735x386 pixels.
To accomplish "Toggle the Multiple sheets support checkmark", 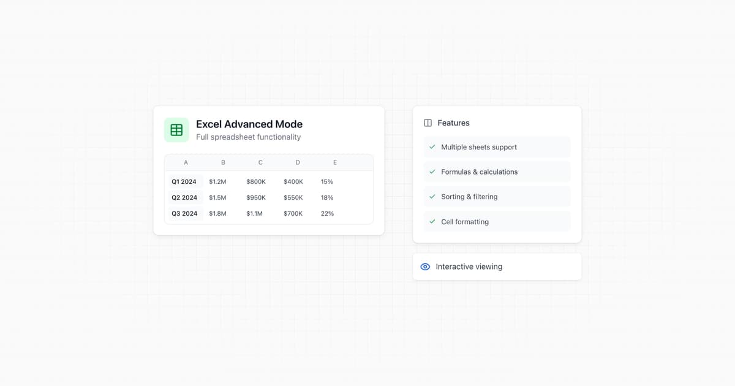I will [x=432, y=147].
